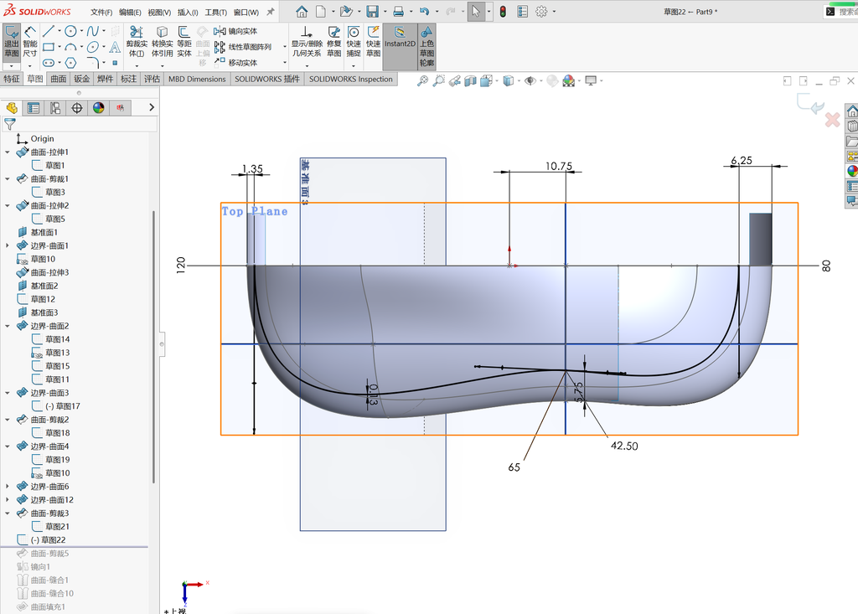Screen dimensions: 858x614
Task: Select 草图22 in the feature tree
Action: coord(48,540)
